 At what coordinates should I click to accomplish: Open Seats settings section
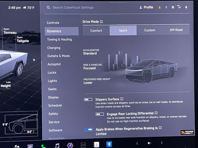click(x=52, y=89)
